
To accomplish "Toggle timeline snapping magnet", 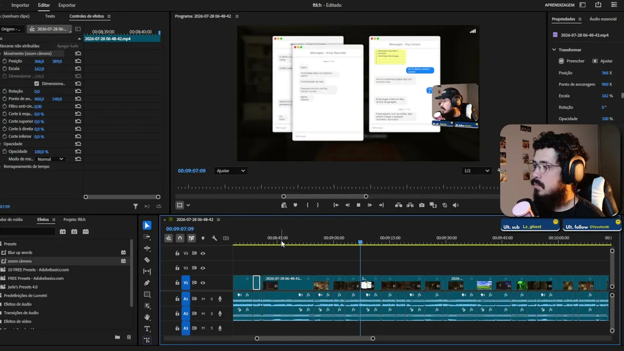I will (x=180, y=238).
